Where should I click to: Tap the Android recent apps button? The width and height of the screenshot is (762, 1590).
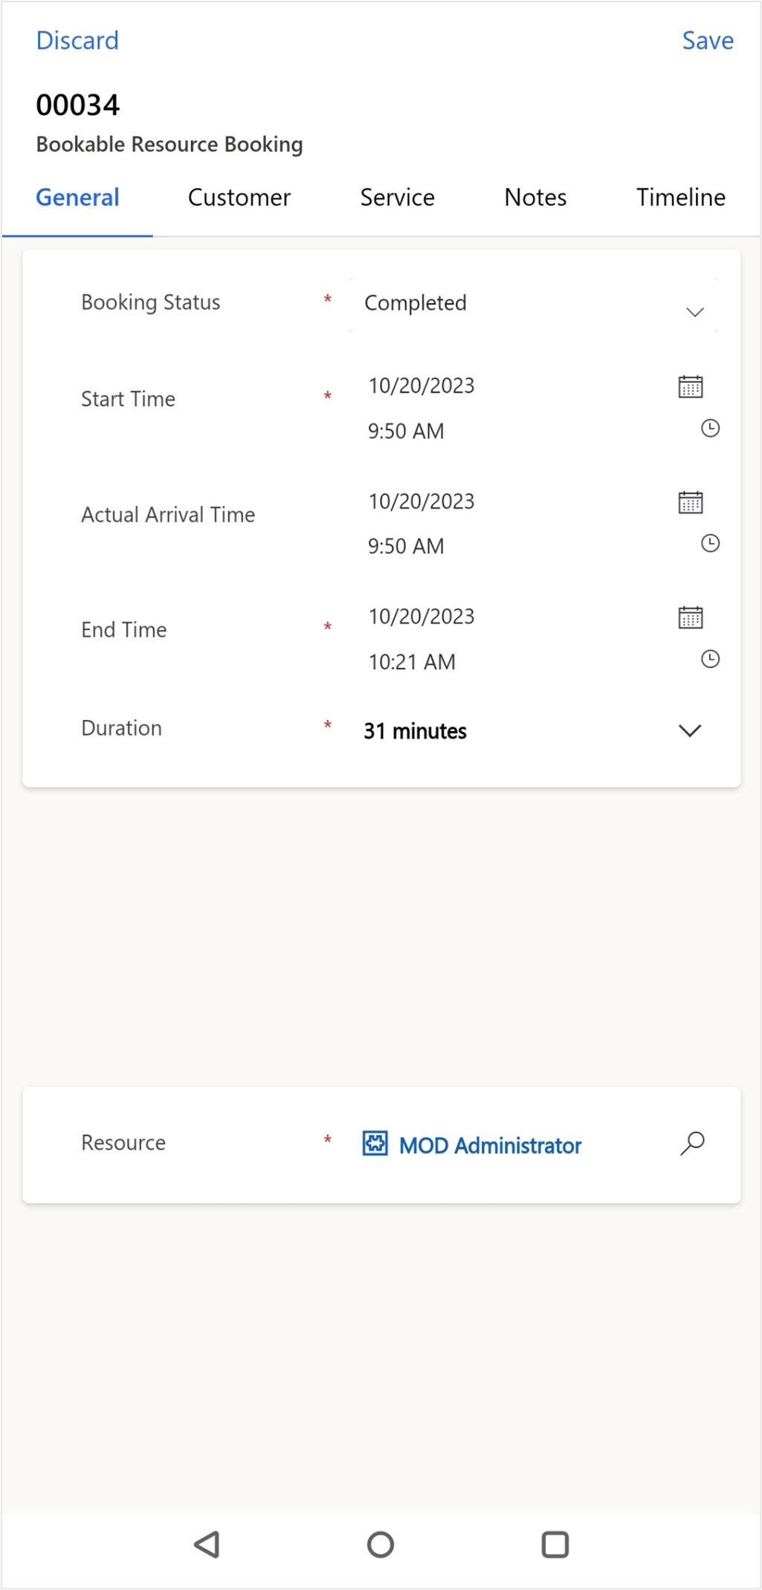point(555,1545)
